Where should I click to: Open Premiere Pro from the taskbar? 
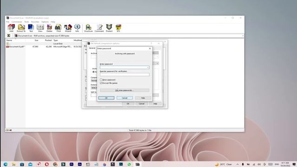(71, 164)
